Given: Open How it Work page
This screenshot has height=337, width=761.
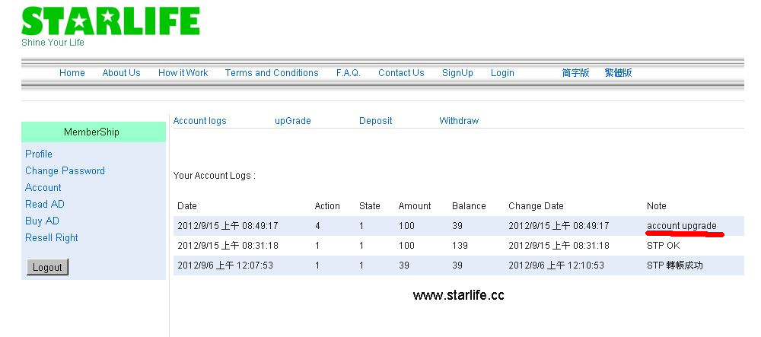Looking at the screenshot, I should pos(183,73).
